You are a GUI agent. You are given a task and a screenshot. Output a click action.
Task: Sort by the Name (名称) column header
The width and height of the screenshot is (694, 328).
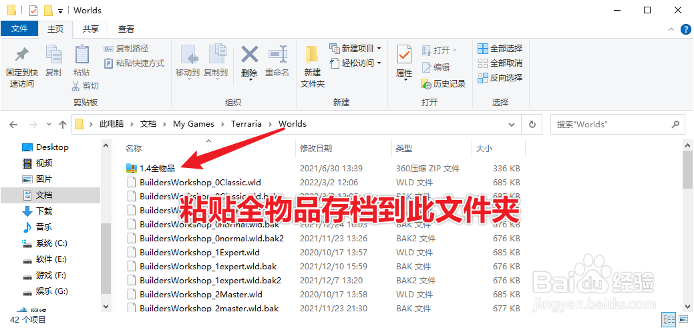[x=134, y=149]
